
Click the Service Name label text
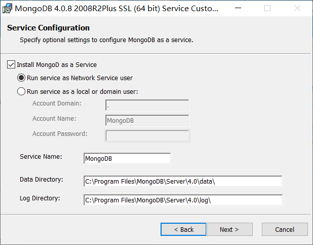(x=41, y=156)
